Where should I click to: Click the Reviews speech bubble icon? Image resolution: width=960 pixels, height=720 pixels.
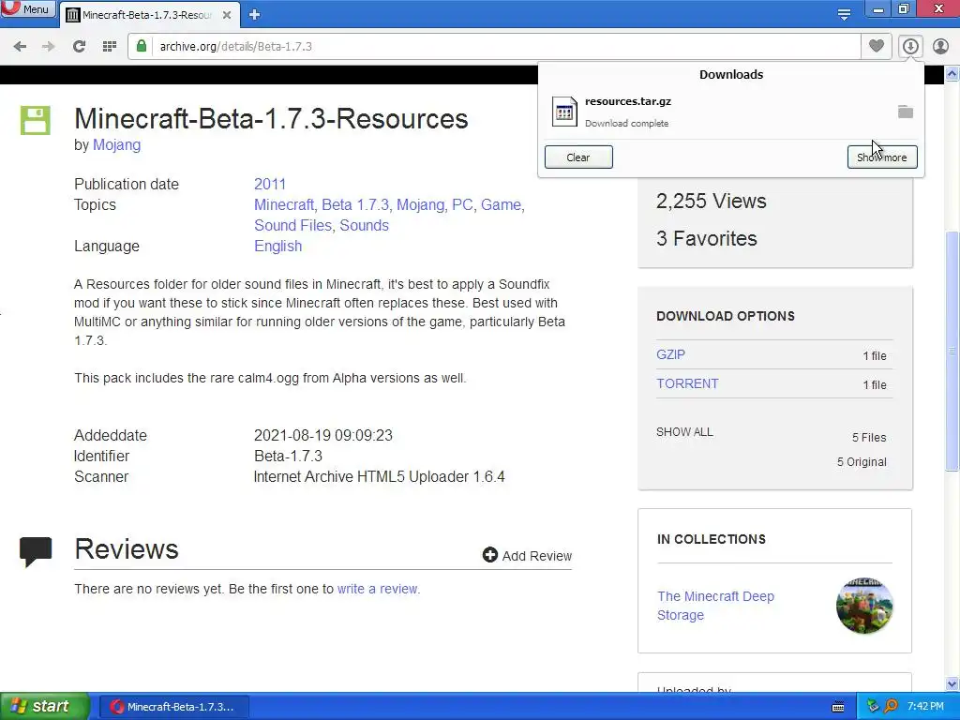(36, 551)
